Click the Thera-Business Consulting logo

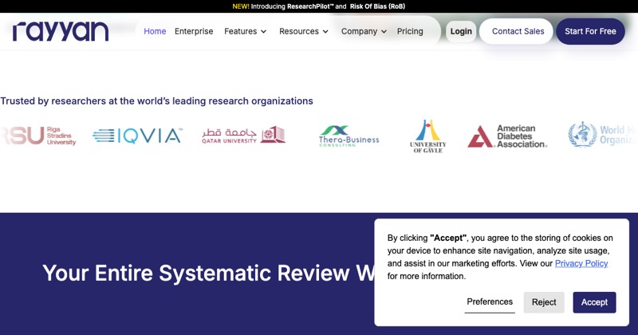(349, 136)
